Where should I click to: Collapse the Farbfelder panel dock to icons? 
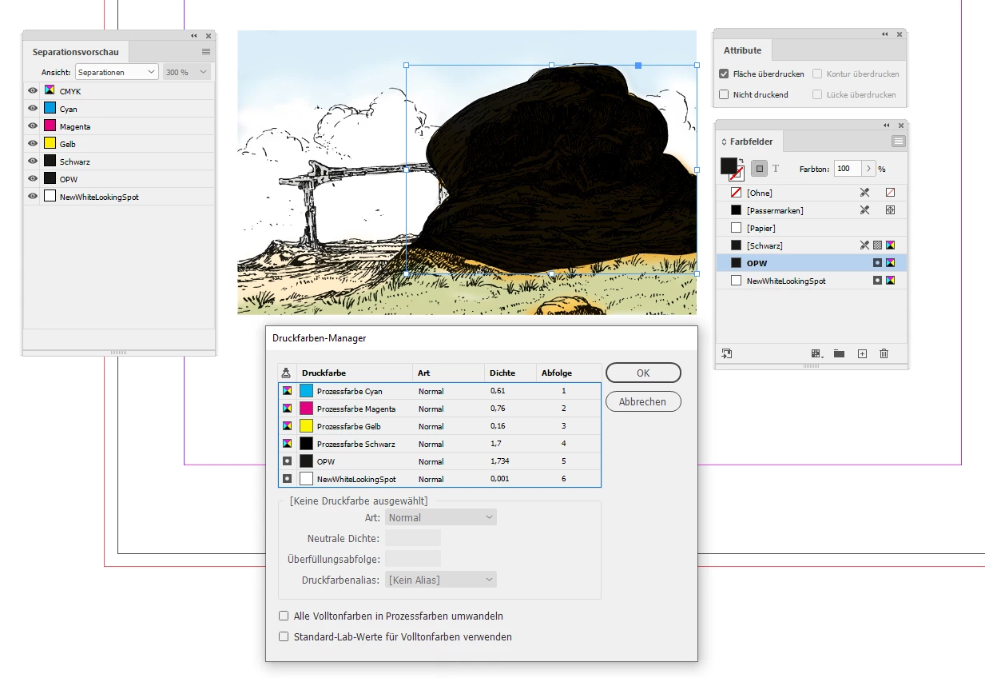coord(887,126)
